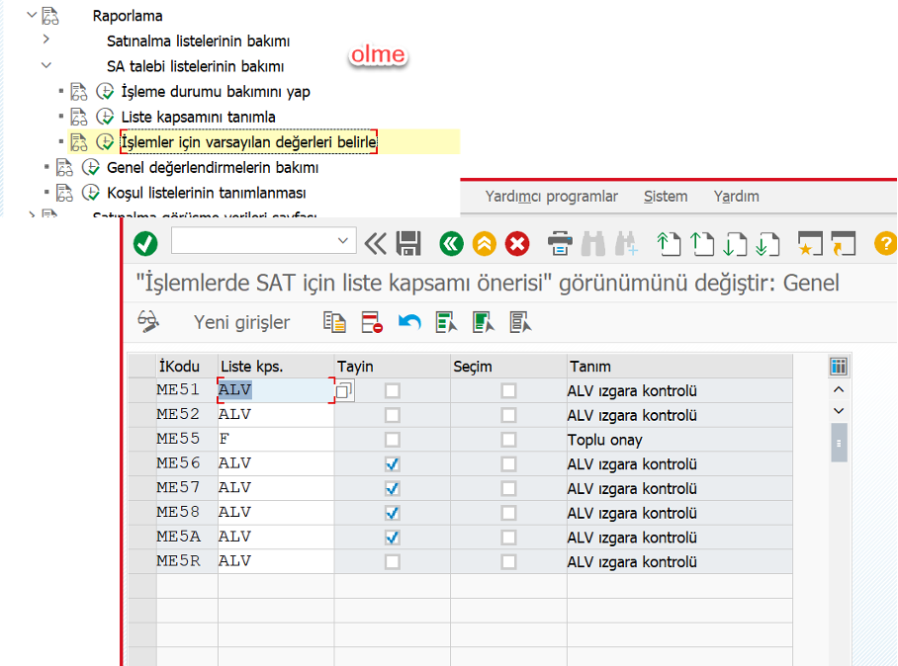898x666 pixels.
Task: Click the ME51 Liste kps. input field
Action: (276, 390)
